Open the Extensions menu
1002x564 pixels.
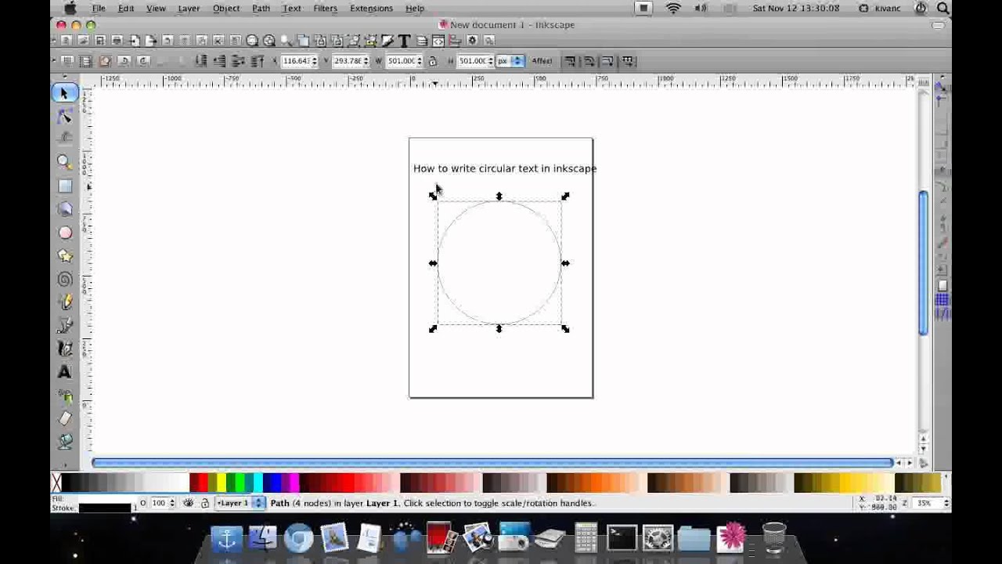point(372,9)
